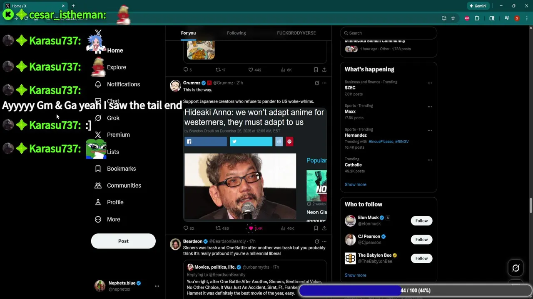Open more options for the Maxx trend
This screenshot has width=533, height=299.
(x=430, y=107)
